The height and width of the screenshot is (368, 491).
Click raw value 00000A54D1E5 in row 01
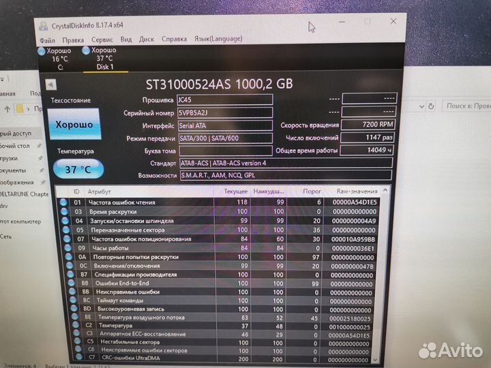point(355,202)
